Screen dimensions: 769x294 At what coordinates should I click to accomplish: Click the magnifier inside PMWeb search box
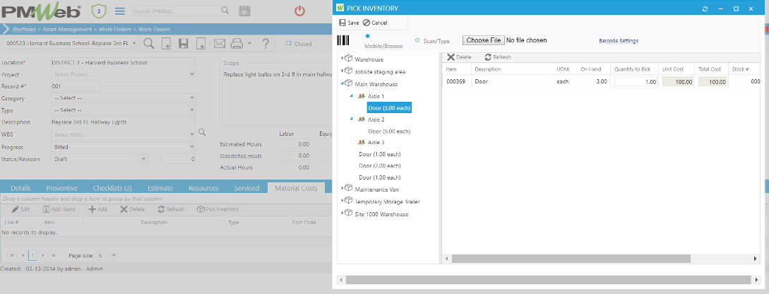pos(225,11)
